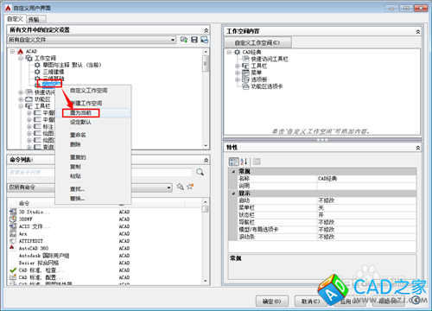Click the find command or text icon
Image resolution: width=432 pixels, height=311 pixels.
pos(180,187)
